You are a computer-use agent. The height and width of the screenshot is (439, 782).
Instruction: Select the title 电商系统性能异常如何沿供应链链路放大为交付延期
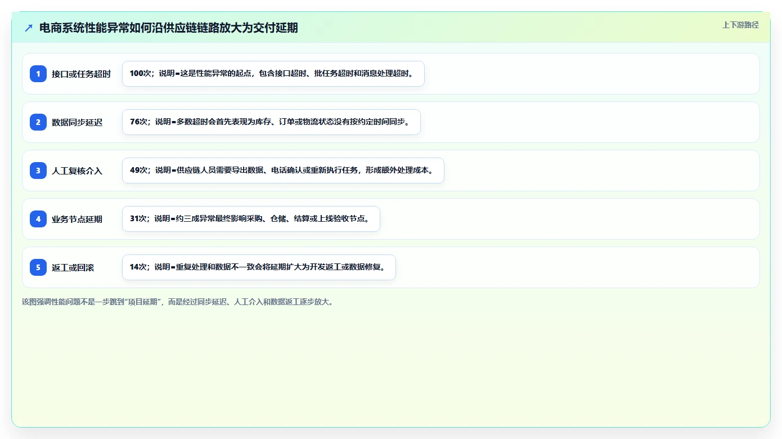(x=169, y=28)
